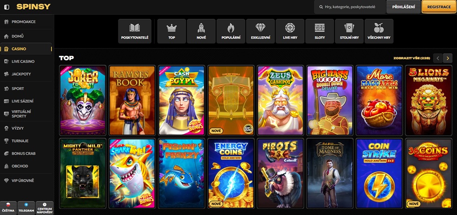Click the CASINO sidebar icon
The width and height of the screenshot is (457, 215).
[6, 49]
